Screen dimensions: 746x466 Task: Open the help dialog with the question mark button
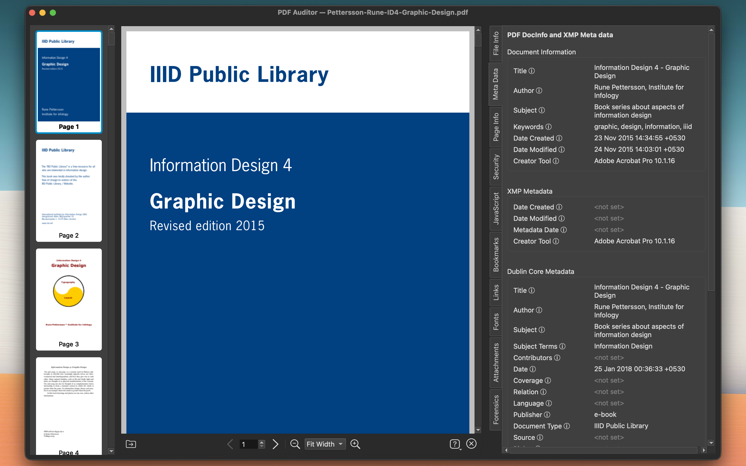[455, 444]
